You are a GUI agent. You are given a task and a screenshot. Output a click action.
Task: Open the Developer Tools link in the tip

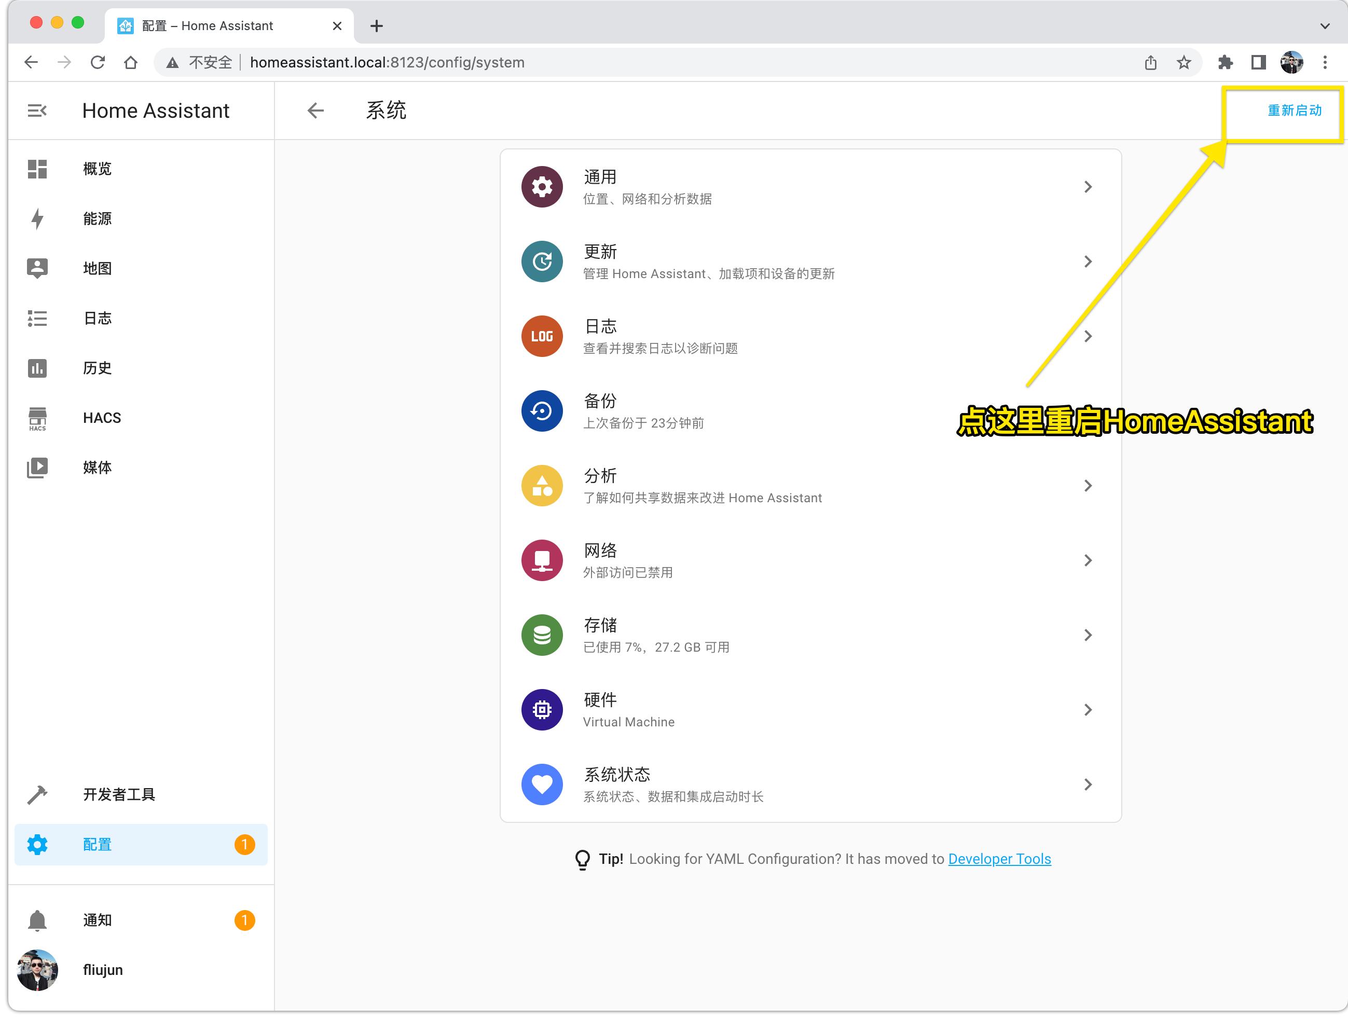[999, 859]
